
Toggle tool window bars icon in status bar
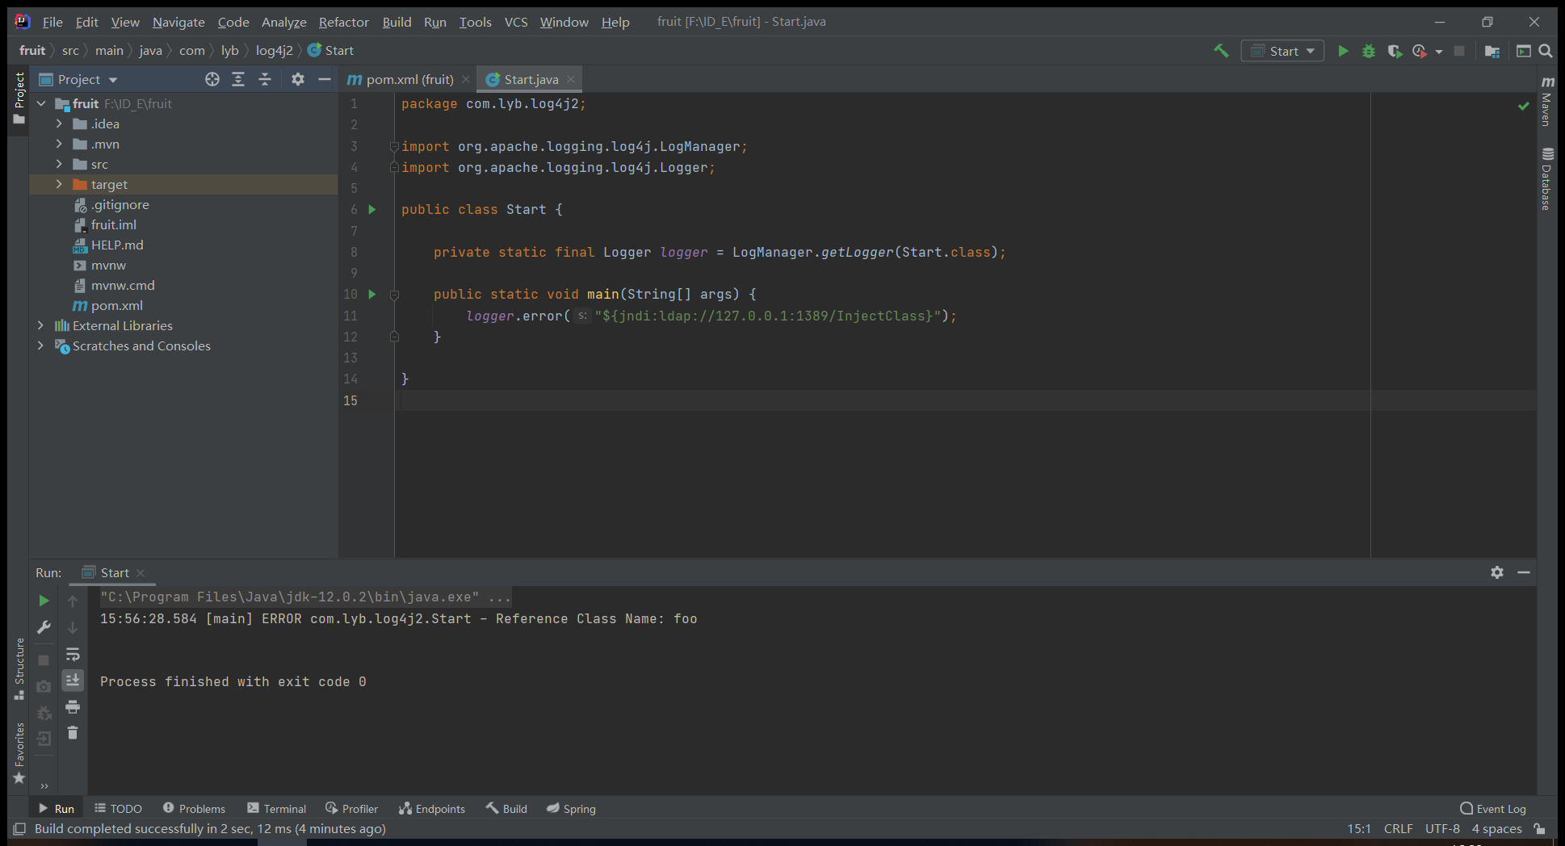click(x=20, y=829)
